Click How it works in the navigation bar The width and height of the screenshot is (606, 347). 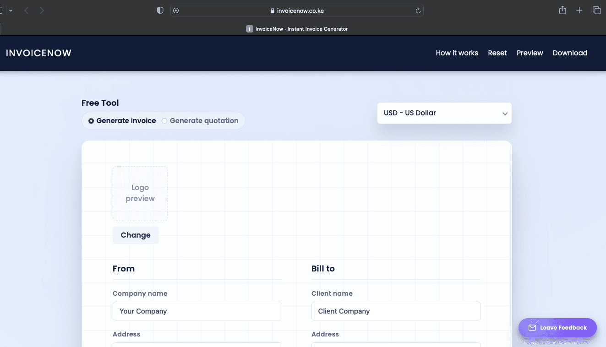457,53
